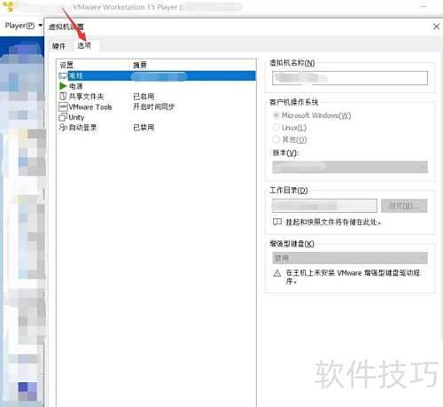Choose the 其他(O) radio button
This screenshot has height=407, width=443.
coord(276,139)
